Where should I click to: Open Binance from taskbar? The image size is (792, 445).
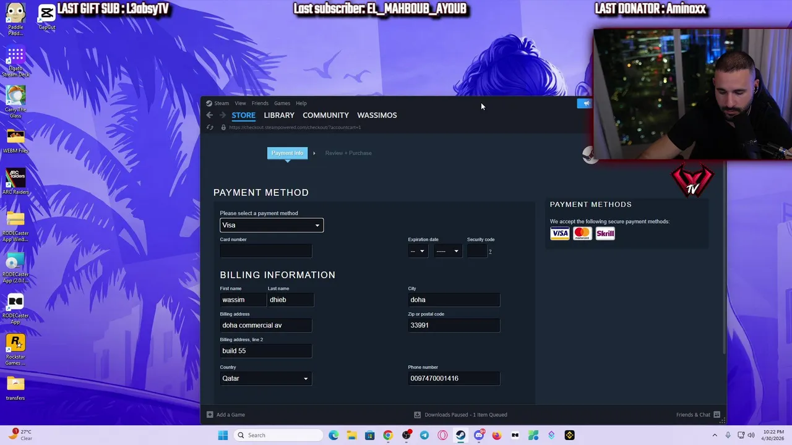[x=569, y=435]
